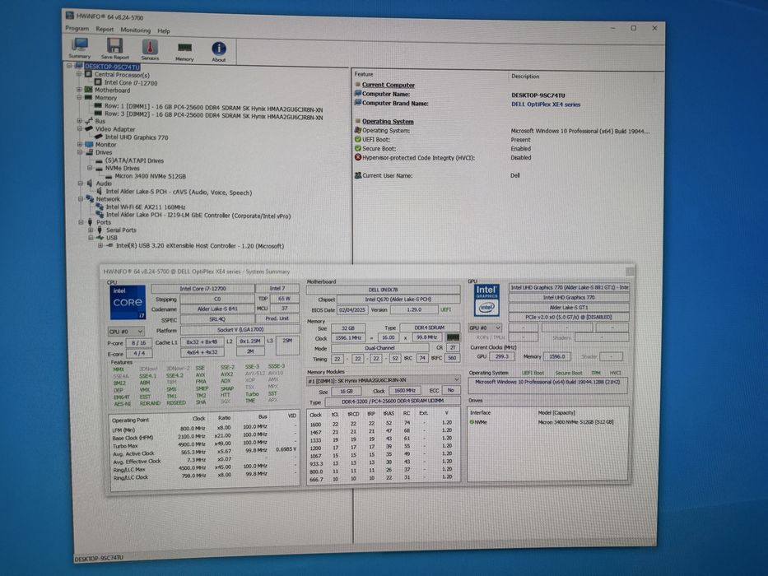Select the USB 3.20 eXtensible Host Controller
The width and height of the screenshot is (768, 576).
click(x=200, y=246)
